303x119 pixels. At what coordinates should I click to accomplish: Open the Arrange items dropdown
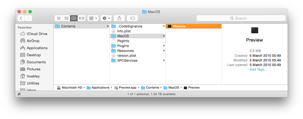(x=93, y=18)
